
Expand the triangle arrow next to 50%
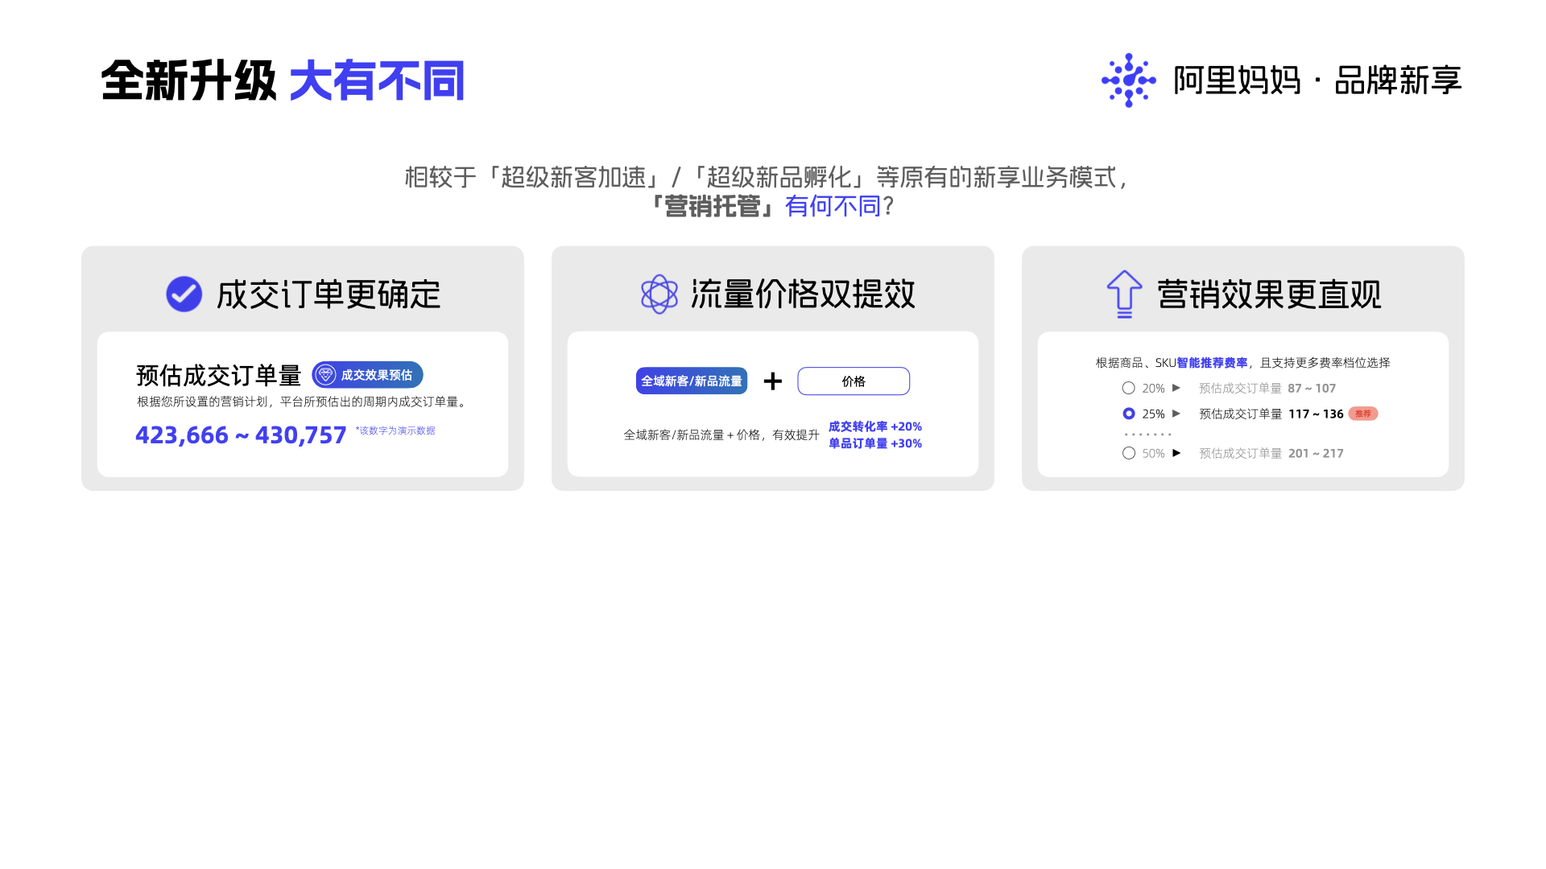pyautogui.click(x=1176, y=453)
